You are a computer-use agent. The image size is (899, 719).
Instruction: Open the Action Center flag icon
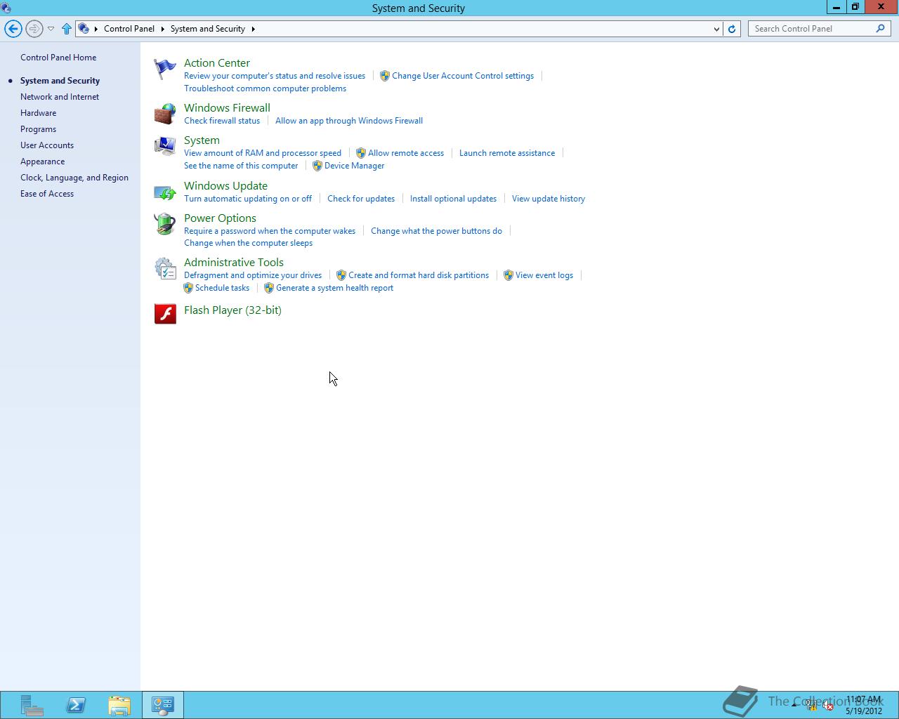(x=165, y=69)
